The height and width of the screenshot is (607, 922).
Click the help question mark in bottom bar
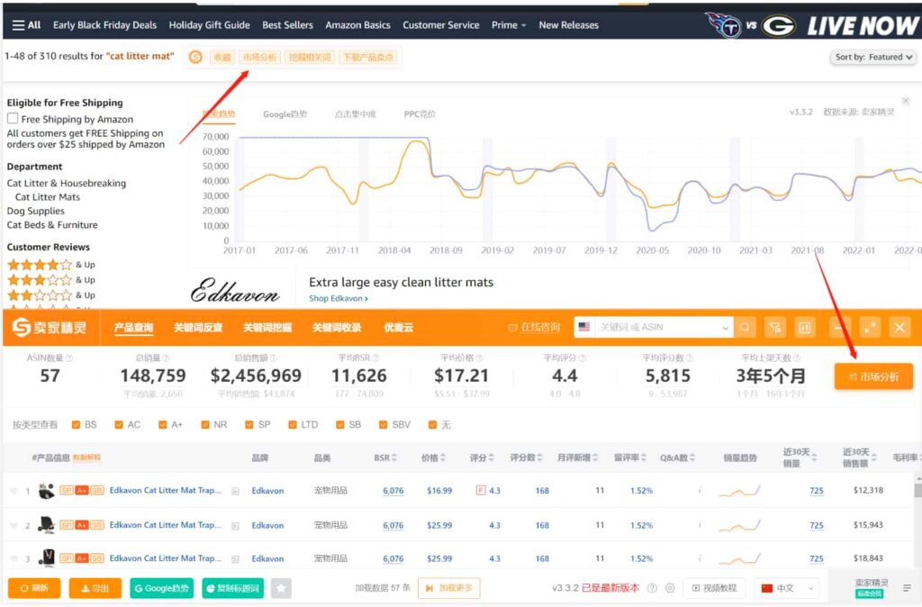pos(652,588)
